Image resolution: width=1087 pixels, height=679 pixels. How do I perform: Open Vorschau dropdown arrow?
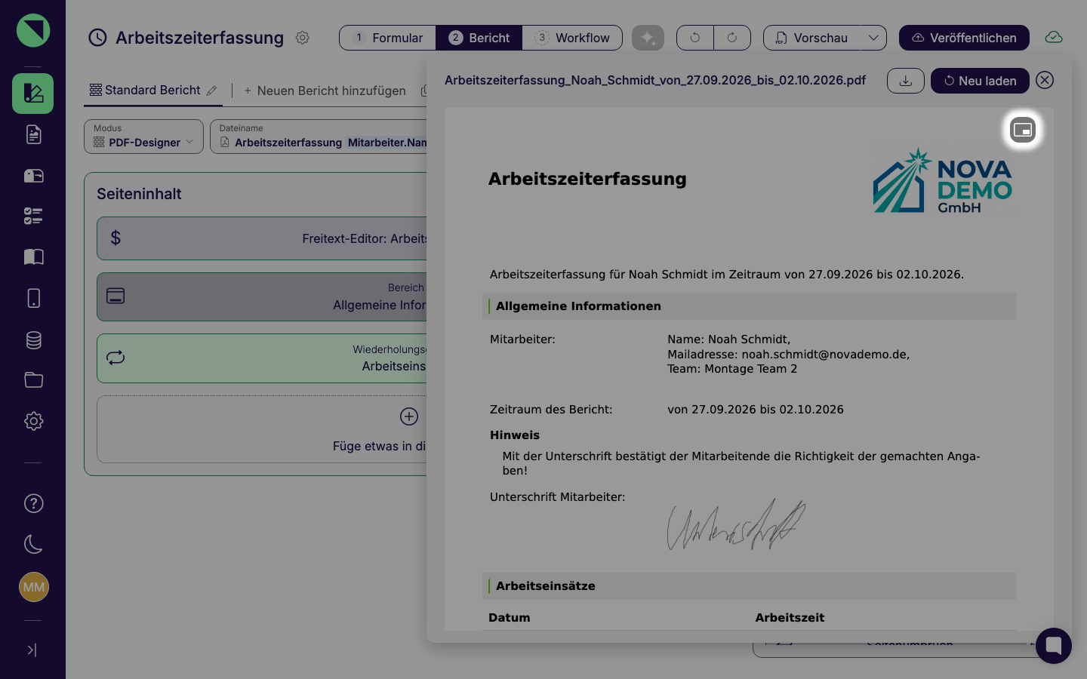coord(873,38)
